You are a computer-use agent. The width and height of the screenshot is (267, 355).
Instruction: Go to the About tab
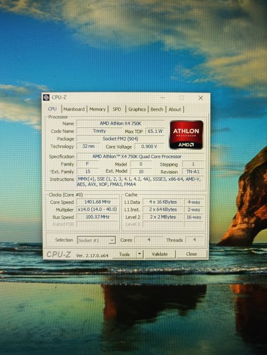click(174, 109)
